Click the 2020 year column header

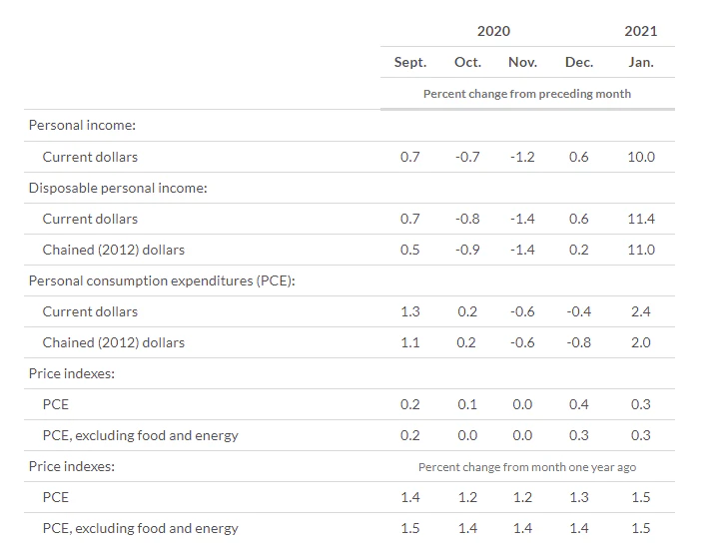point(493,31)
